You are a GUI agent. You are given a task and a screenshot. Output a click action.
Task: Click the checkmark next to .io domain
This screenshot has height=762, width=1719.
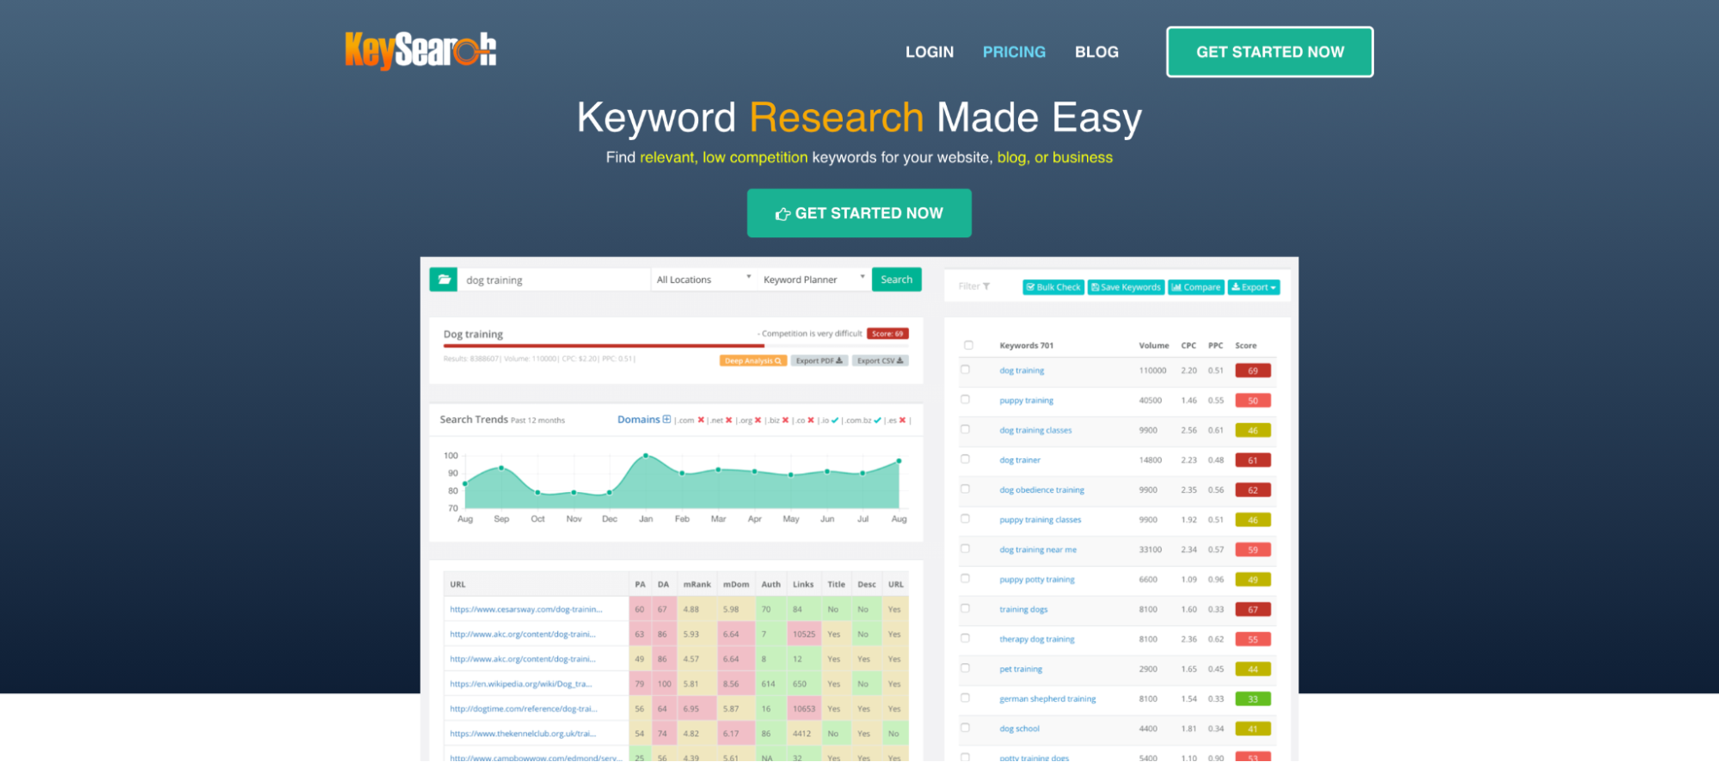click(x=835, y=421)
